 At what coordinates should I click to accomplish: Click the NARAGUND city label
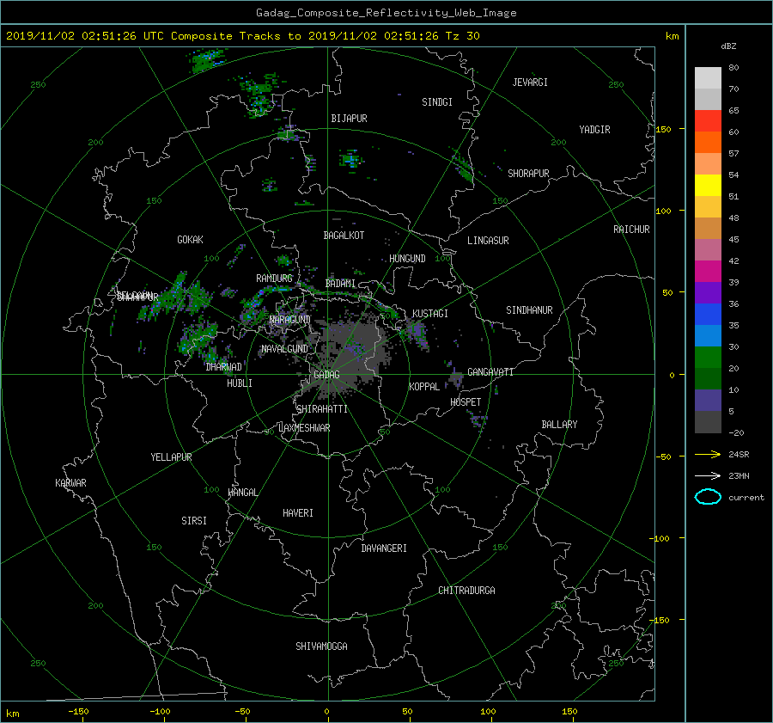pyautogui.click(x=290, y=320)
